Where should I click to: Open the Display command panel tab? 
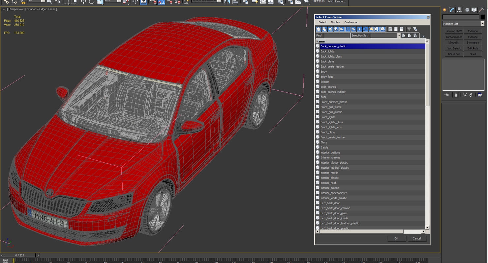tap(474, 10)
